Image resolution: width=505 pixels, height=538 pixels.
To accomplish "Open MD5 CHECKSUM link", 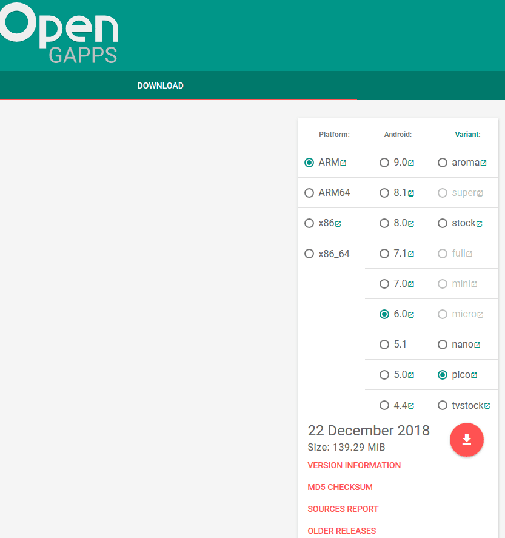I will 340,487.
